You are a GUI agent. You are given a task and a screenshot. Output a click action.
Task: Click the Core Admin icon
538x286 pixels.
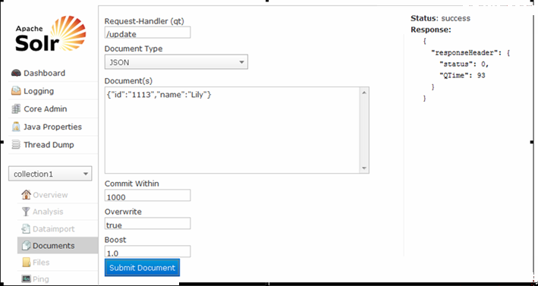[x=16, y=109]
